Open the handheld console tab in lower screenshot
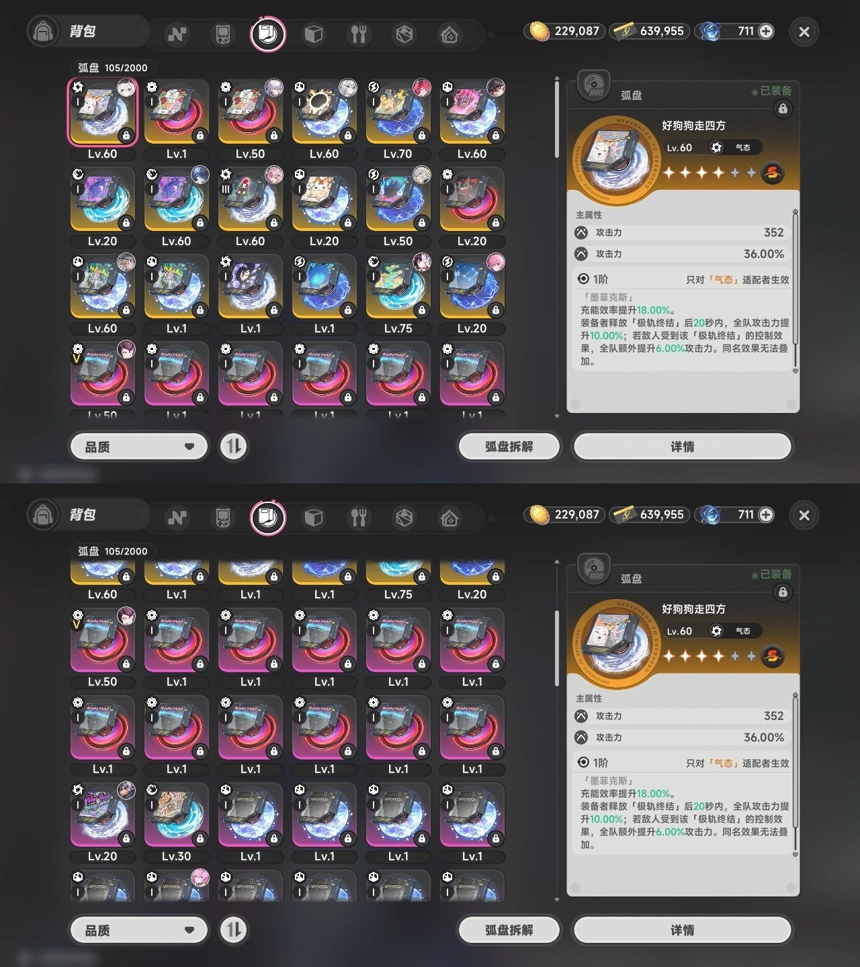Screen dimensions: 860x967 pyautogui.click(x=222, y=517)
